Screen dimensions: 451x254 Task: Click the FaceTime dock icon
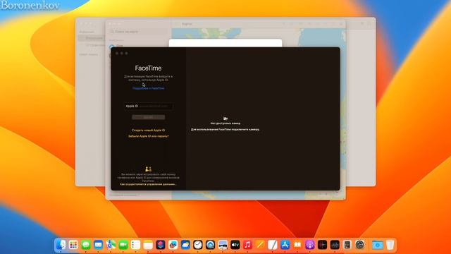point(123,245)
